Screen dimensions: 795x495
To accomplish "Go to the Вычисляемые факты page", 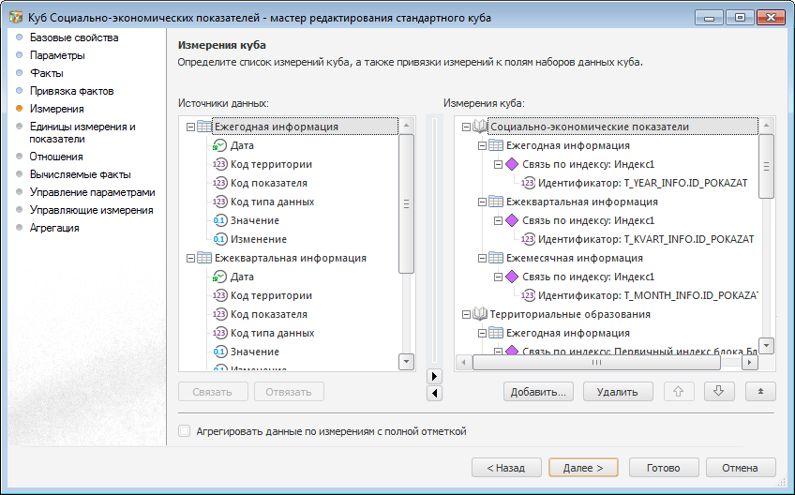I will click(x=80, y=174).
